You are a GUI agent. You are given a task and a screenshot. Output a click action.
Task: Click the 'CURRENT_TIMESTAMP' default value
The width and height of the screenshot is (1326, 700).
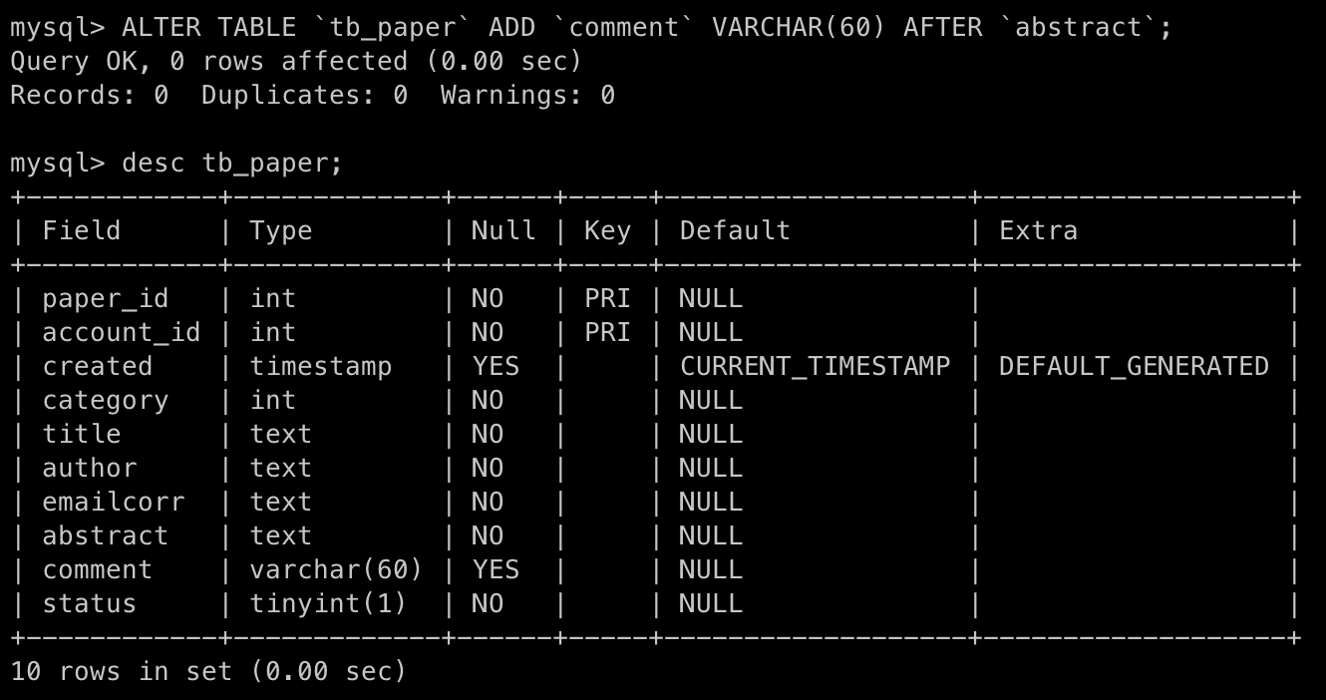[815, 367]
